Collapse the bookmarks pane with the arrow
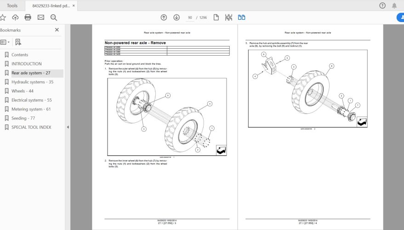404x230 pixels. pos(68,127)
